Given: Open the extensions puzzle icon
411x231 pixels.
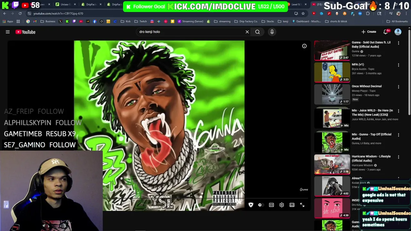Looking at the screenshot, I should tap(368, 13).
